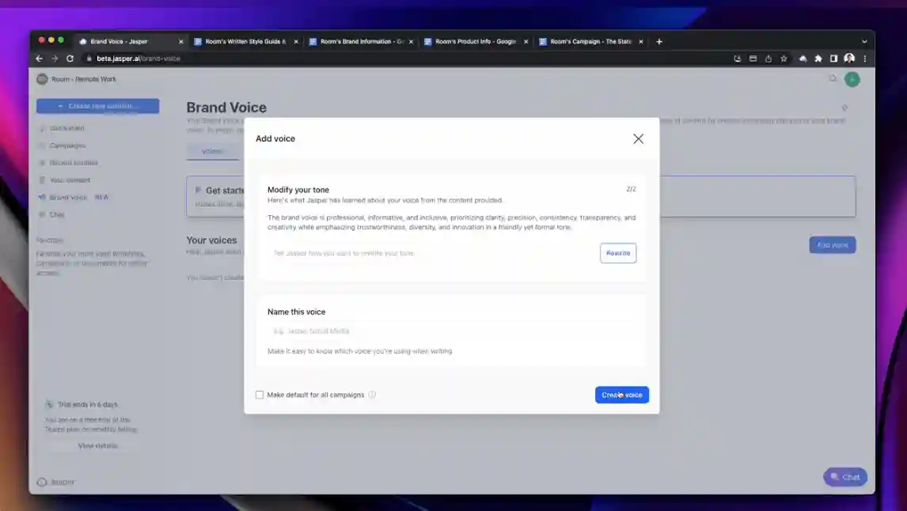
Task: Click the Jasper logo in sidebar footer
Action: pos(55,482)
